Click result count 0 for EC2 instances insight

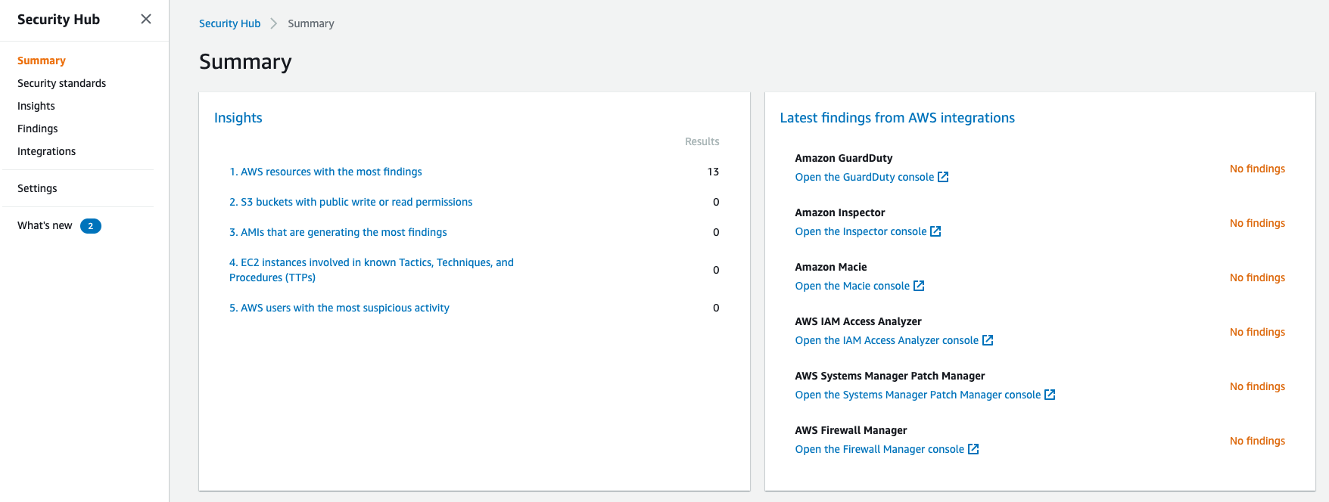[x=716, y=270]
